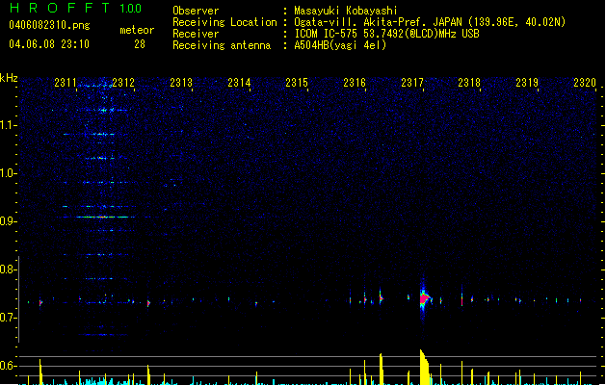Image resolution: width=606 pixels, height=385 pixels.
Task: Click the kHz axis unit label
Action: [9, 78]
